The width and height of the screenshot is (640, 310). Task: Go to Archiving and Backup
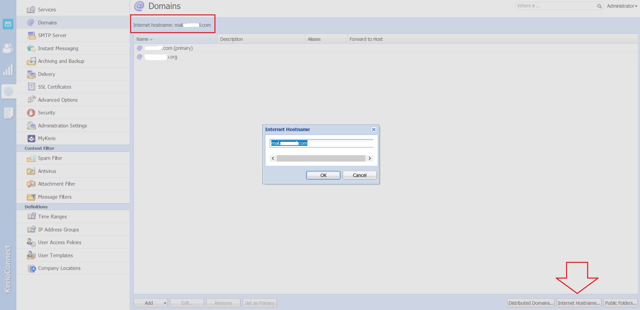(x=61, y=61)
